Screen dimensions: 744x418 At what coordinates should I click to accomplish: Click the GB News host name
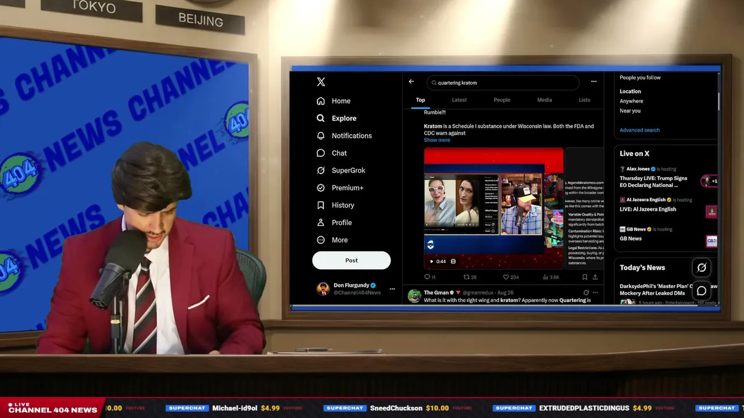pyautogui.click(x=636, y=229)
